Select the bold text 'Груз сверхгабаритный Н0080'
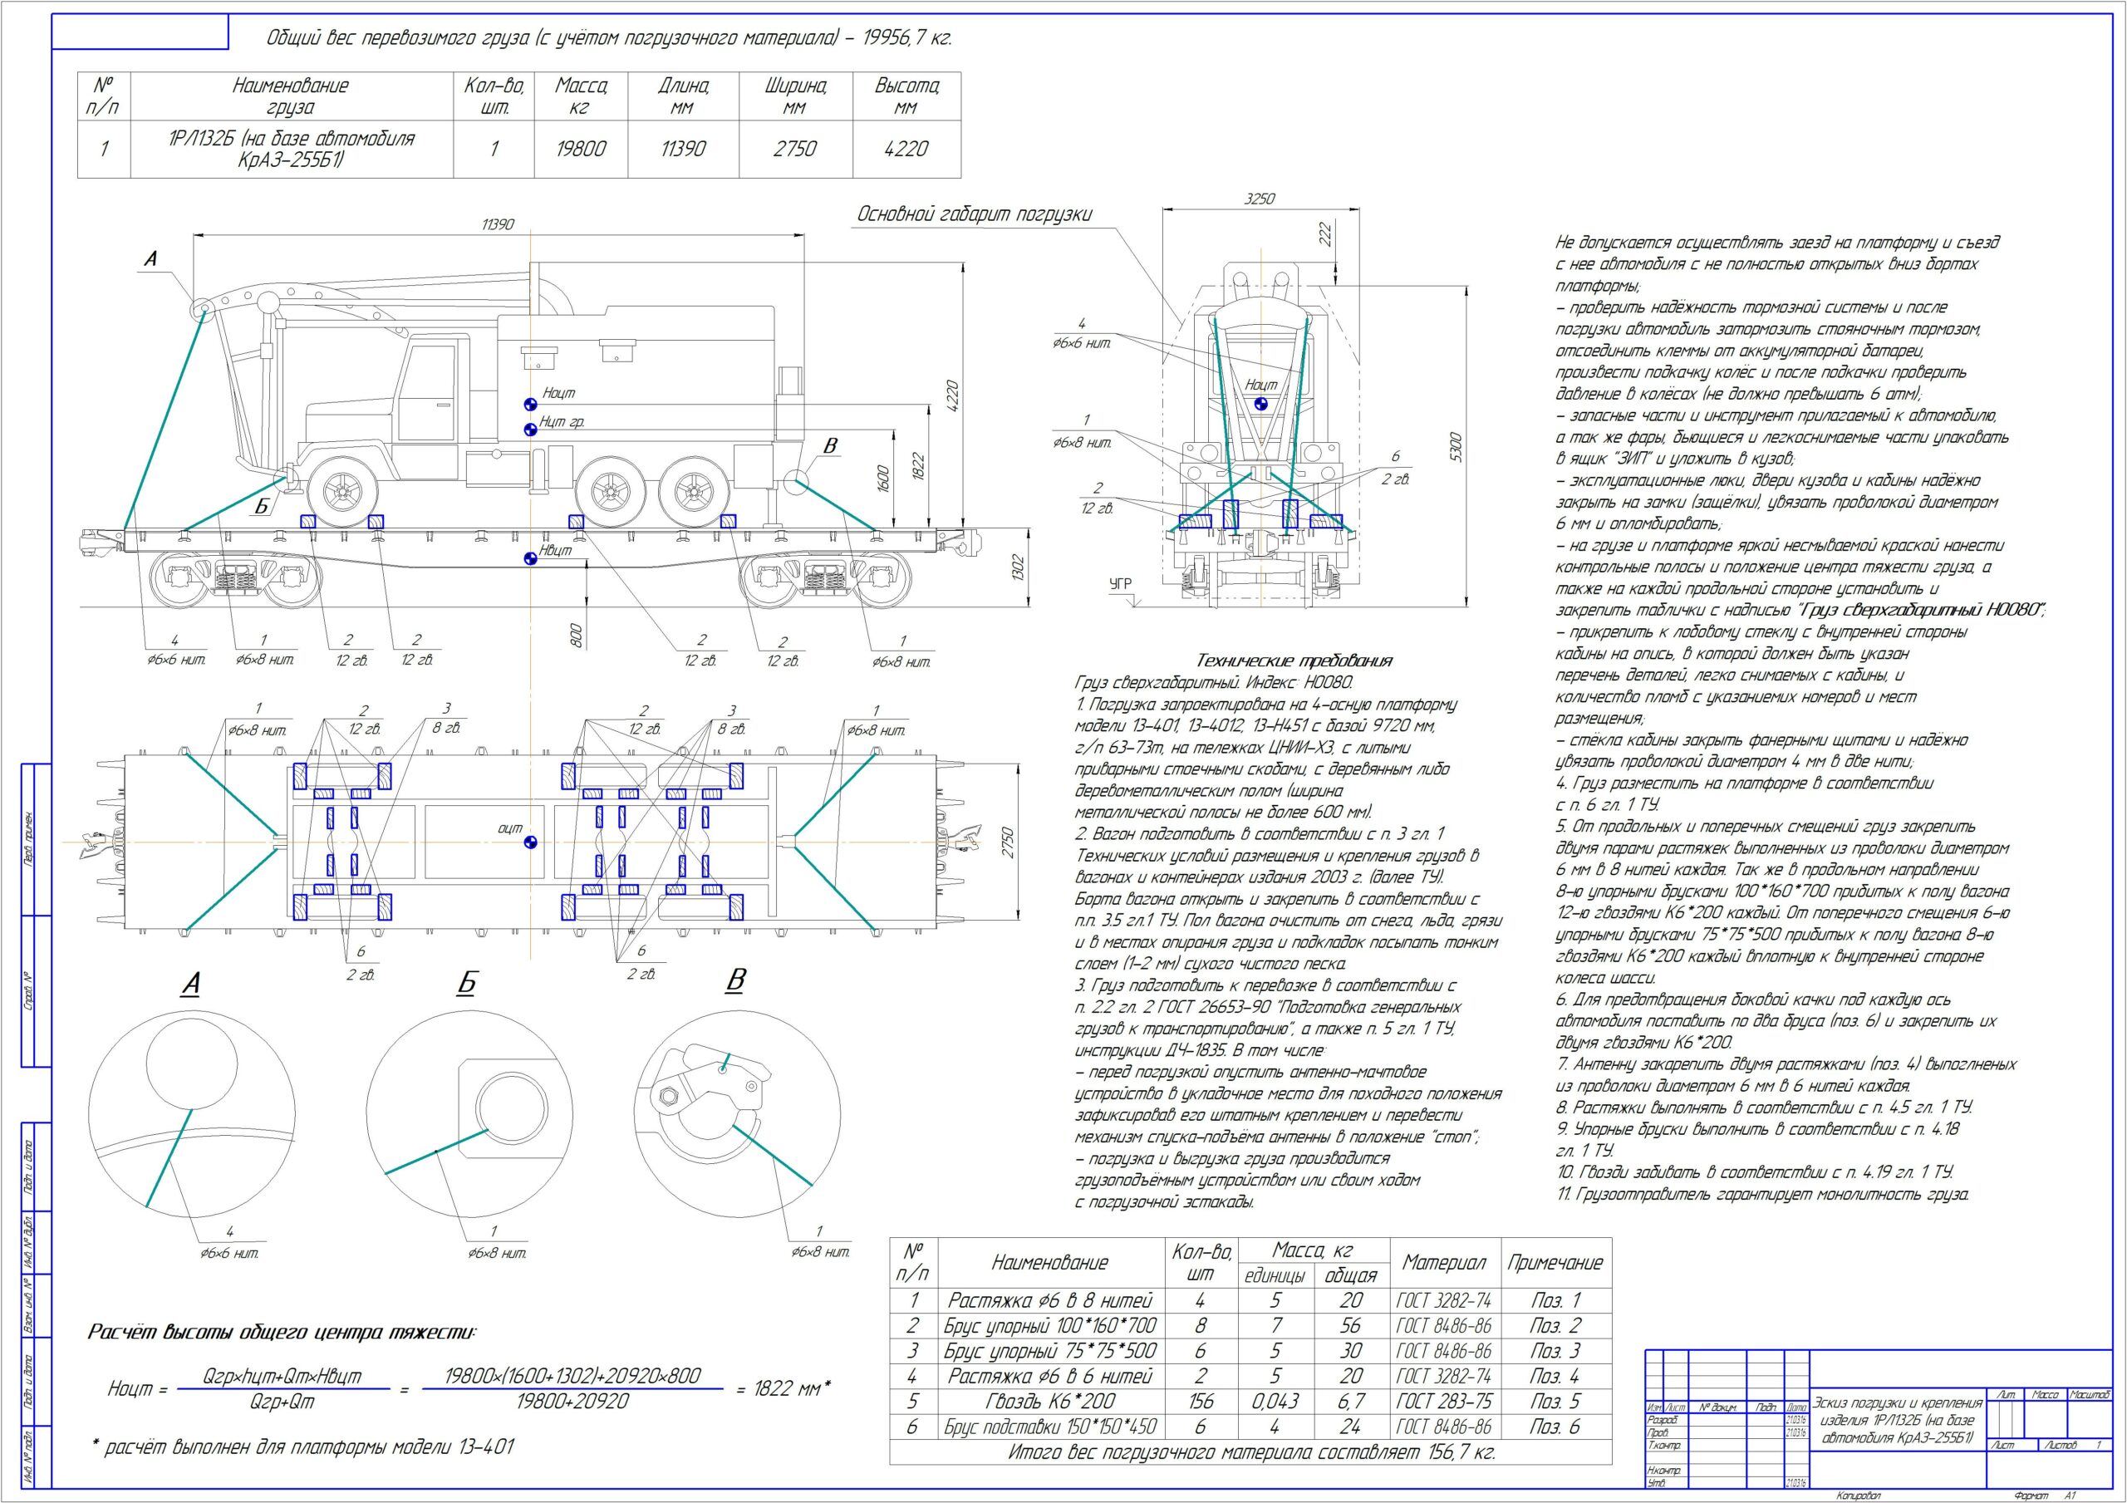 pos(1918,610)
